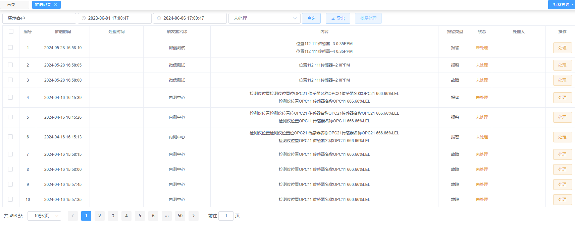Select the 推送记录 tab
The image size is (575, 229).
tap(43, 5)
